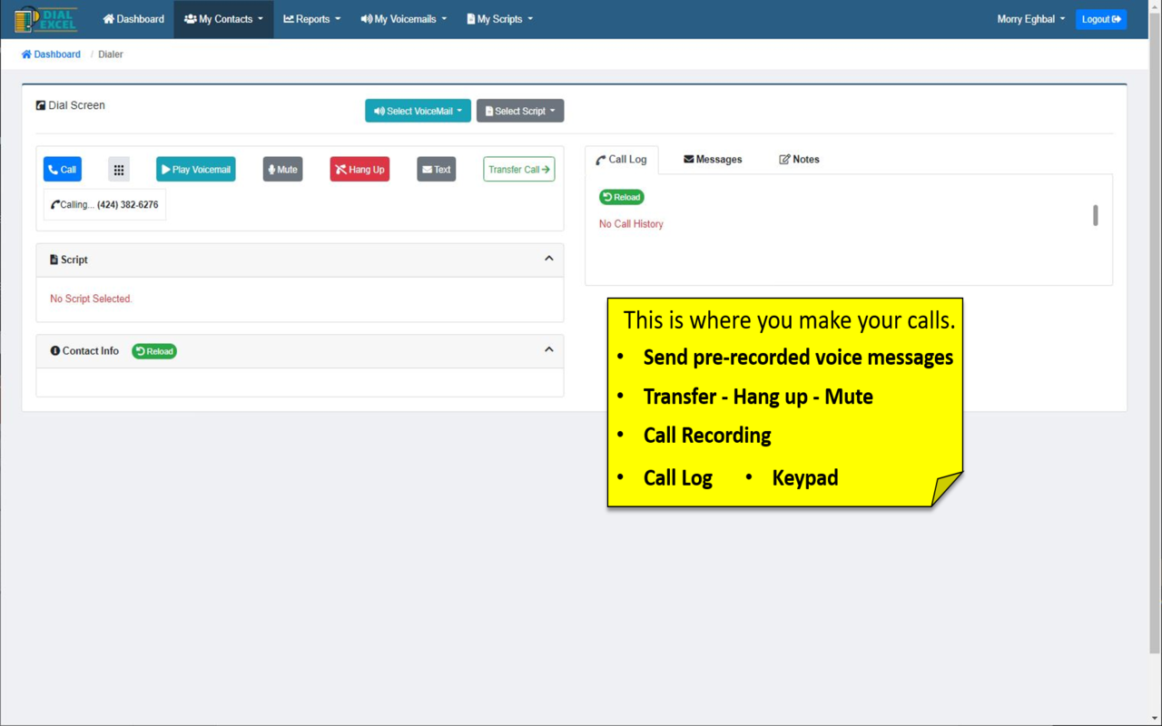Click the 'No Call History' text
Viewport: 1162px width, 726px height.
point(631,224)
